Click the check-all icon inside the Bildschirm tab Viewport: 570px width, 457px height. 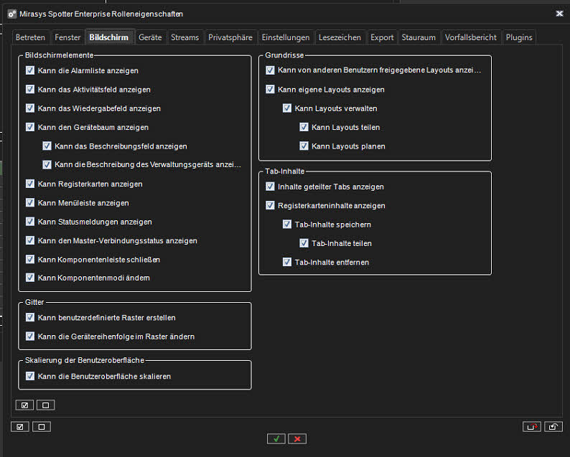click(25, 405)
